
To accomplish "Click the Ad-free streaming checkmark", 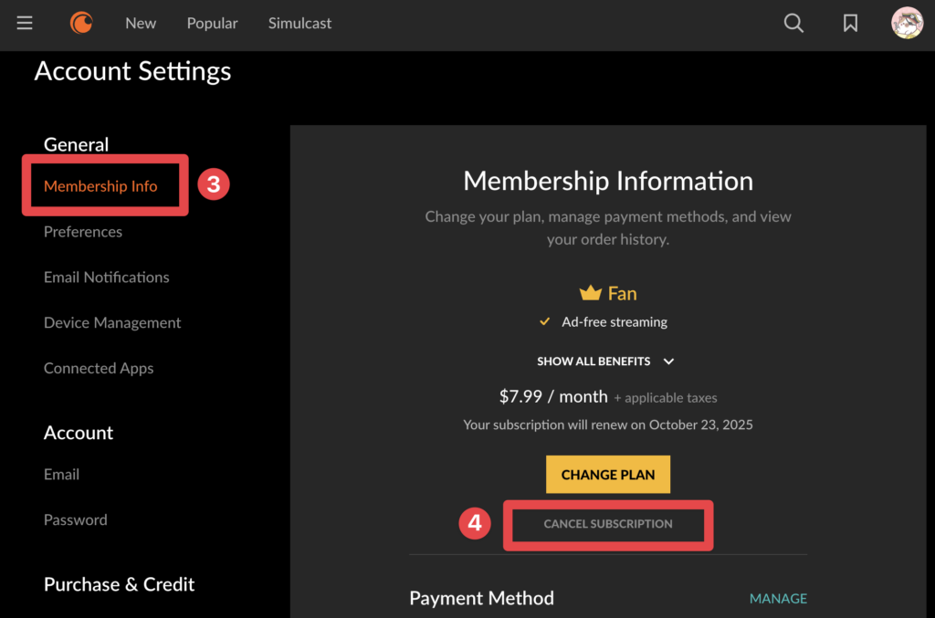I will (545, 321).
